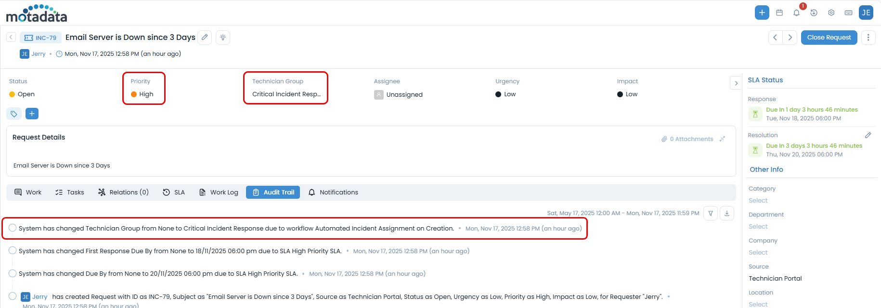Click the filter icon in audit trail
This screenshot has height=308, width=881.
711,213
